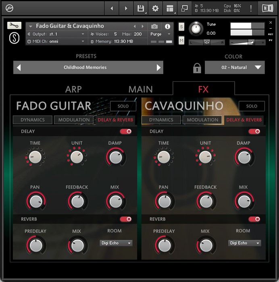This screenshot has height=282, width=279.
Task: Switch to the MAIN tab
Action: pyautogui.click(x=140, y=89)
